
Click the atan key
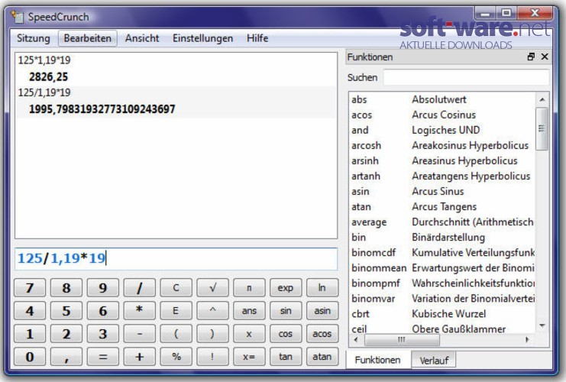click(322, 357)
